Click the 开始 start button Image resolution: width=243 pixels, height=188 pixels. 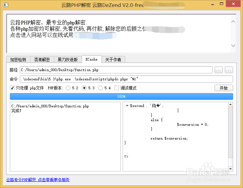point(223,88)
